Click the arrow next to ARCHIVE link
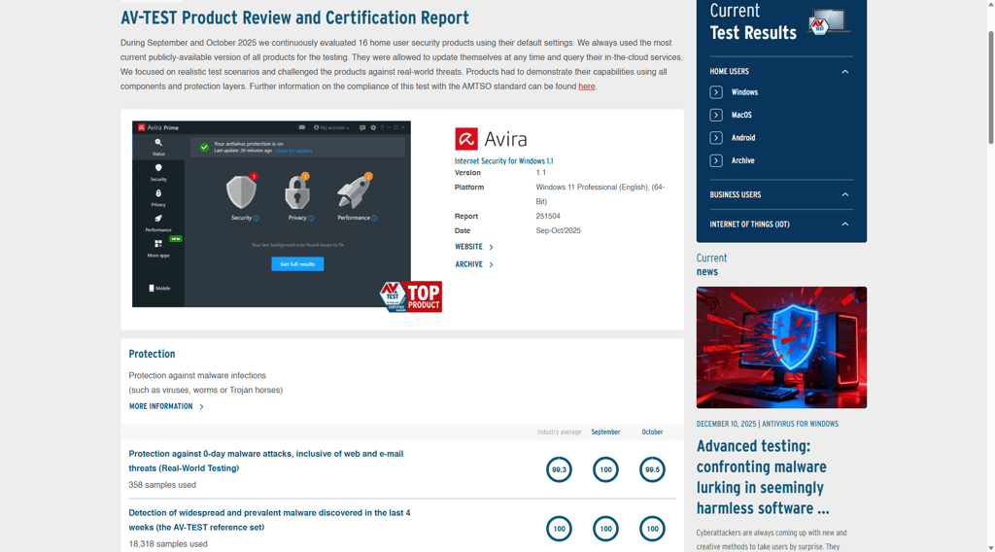The width and height of the screenshot is (995, 552). 491,264
